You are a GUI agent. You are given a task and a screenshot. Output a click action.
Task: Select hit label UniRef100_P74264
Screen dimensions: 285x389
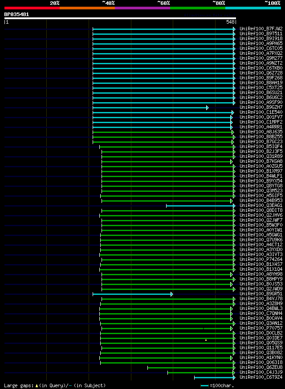261,260
